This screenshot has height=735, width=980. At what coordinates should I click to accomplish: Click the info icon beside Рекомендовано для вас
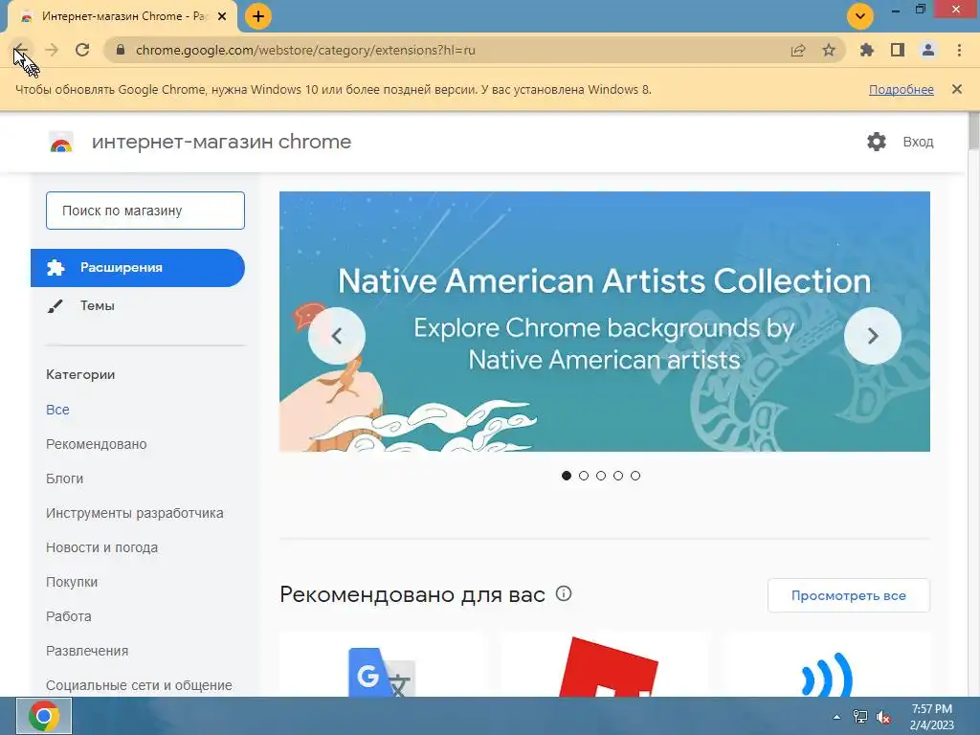coord(563,593)
